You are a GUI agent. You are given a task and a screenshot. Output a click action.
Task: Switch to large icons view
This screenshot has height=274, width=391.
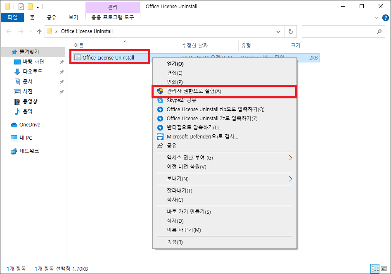coord(384,269)
